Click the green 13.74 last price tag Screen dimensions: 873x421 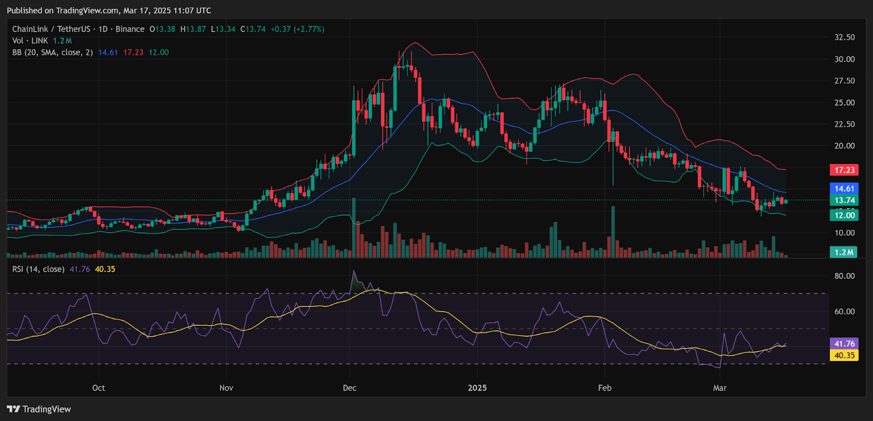coord(844,200)
